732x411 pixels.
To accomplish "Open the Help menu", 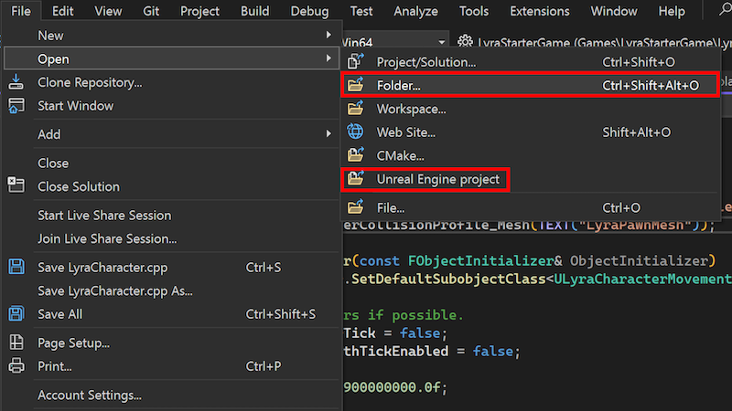I will point(672,11).
